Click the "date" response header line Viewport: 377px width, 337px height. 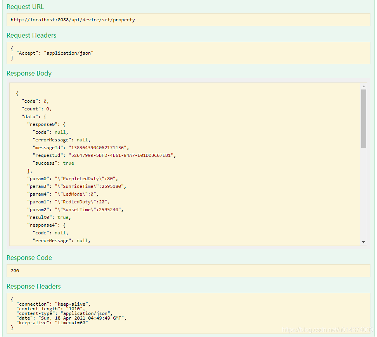coord(71,318)
